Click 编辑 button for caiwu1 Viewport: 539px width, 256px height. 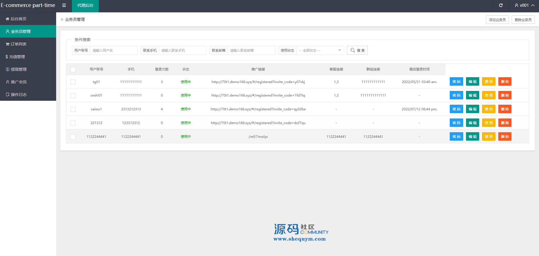472,109
